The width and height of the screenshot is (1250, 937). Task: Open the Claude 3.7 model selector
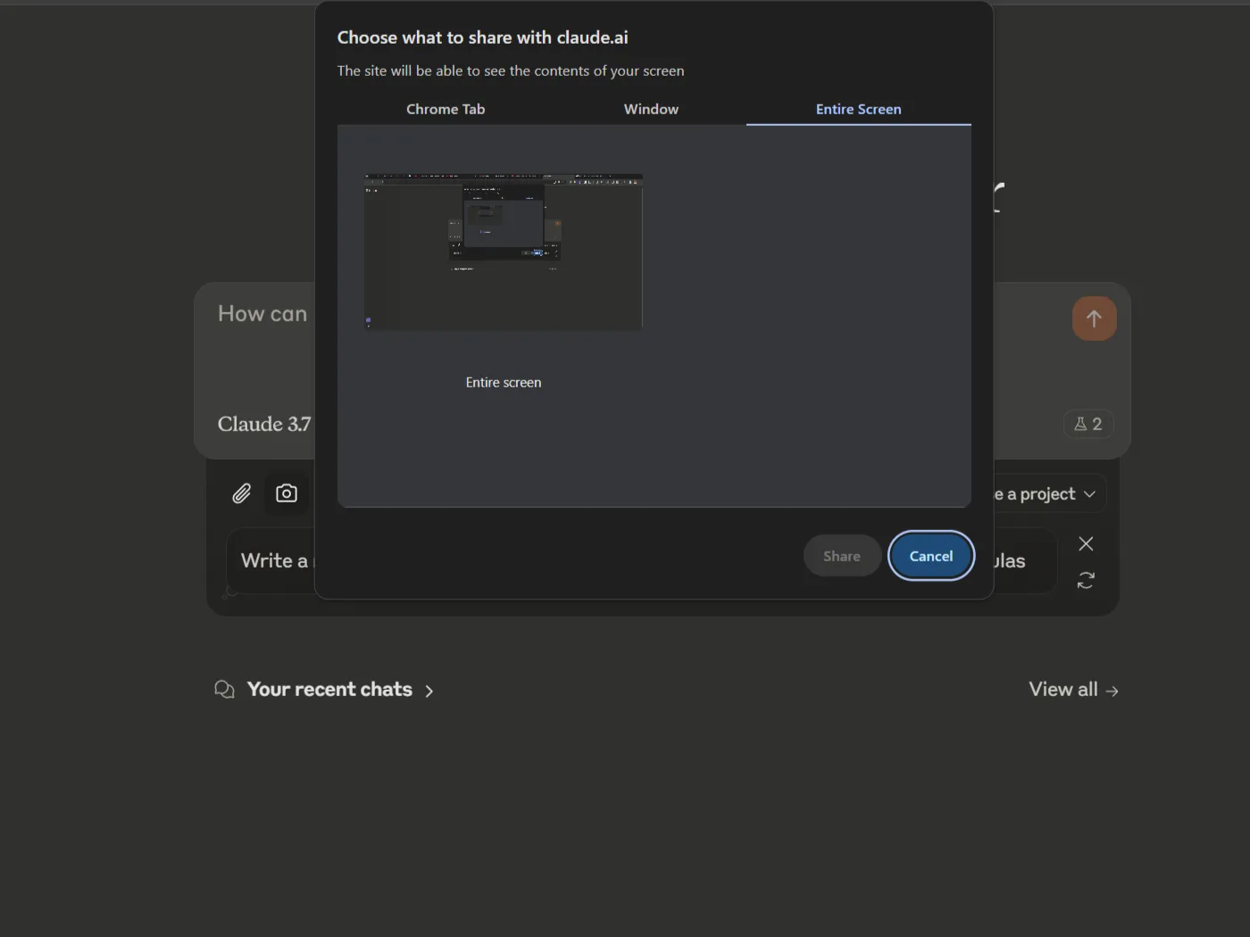tap(263, 424)
